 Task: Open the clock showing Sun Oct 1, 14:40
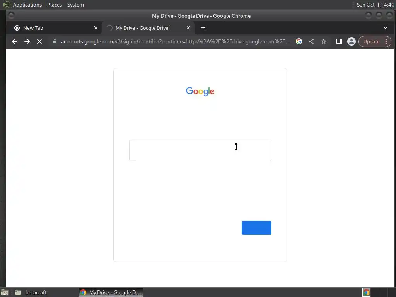tap(375, 5)
